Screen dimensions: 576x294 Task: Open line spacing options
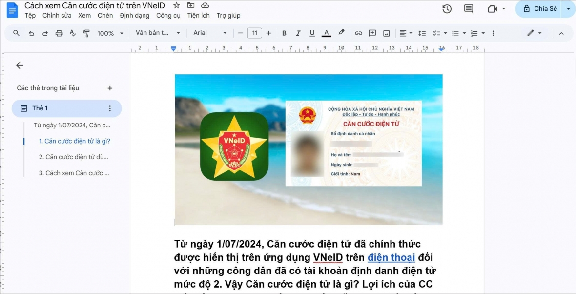pos(422,33)
